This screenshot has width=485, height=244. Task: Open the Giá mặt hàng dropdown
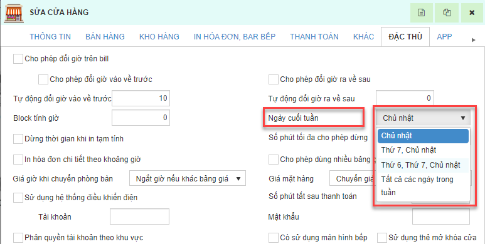[353, 178]
